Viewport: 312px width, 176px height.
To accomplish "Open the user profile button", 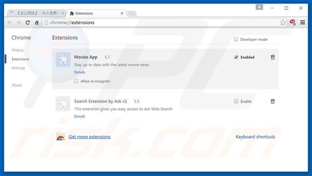I will [x=259, y=7].
